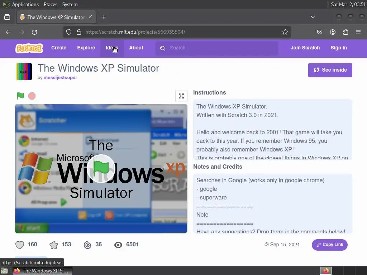Click the green flag above the stage
The width and height of the screenshot is (367, 275).
pyautogui.click(x=20, y=96)
